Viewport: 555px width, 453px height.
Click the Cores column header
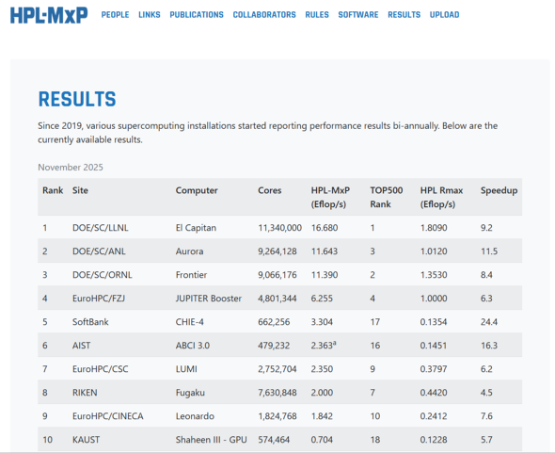click(x=269, y=190)
